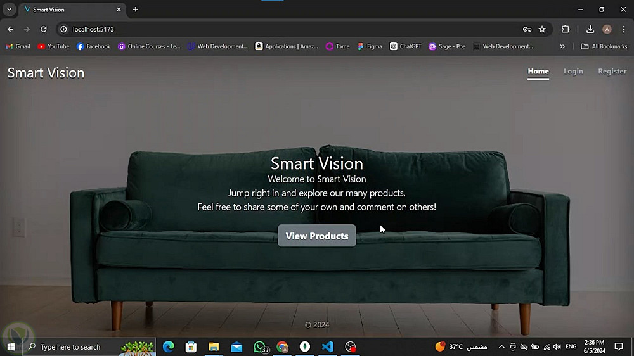This screenshot has height=356, width=634.
Task: Open the Mail app from taskbar
Action: (236, 346)
